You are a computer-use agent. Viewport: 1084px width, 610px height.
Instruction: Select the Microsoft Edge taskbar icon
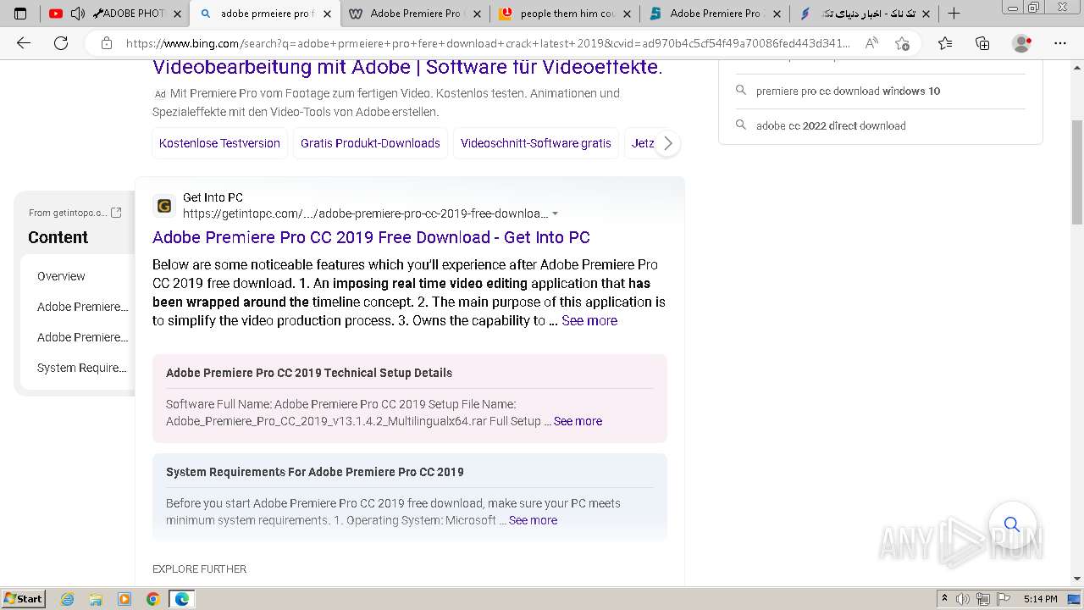coord(182,599)
